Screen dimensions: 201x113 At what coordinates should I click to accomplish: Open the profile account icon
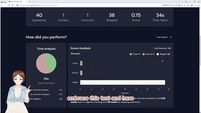pos(192,5)
